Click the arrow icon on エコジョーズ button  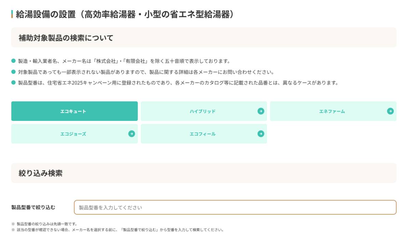(x=132, y=134)
